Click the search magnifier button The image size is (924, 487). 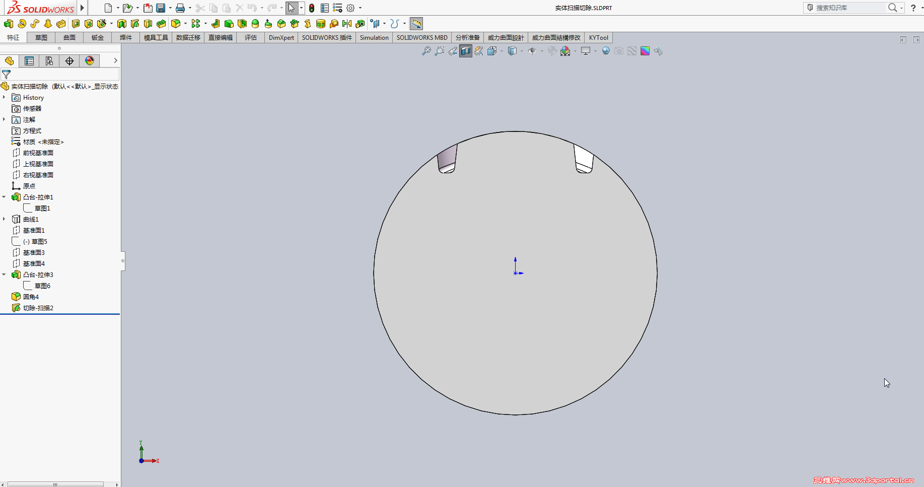pyautogui.click(x=892, y=8)
